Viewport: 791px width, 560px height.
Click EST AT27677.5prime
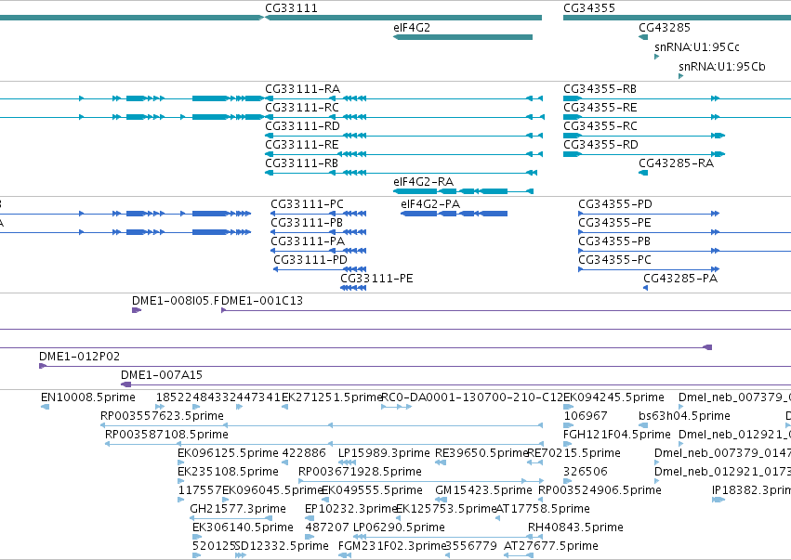[x=519, y=555]
